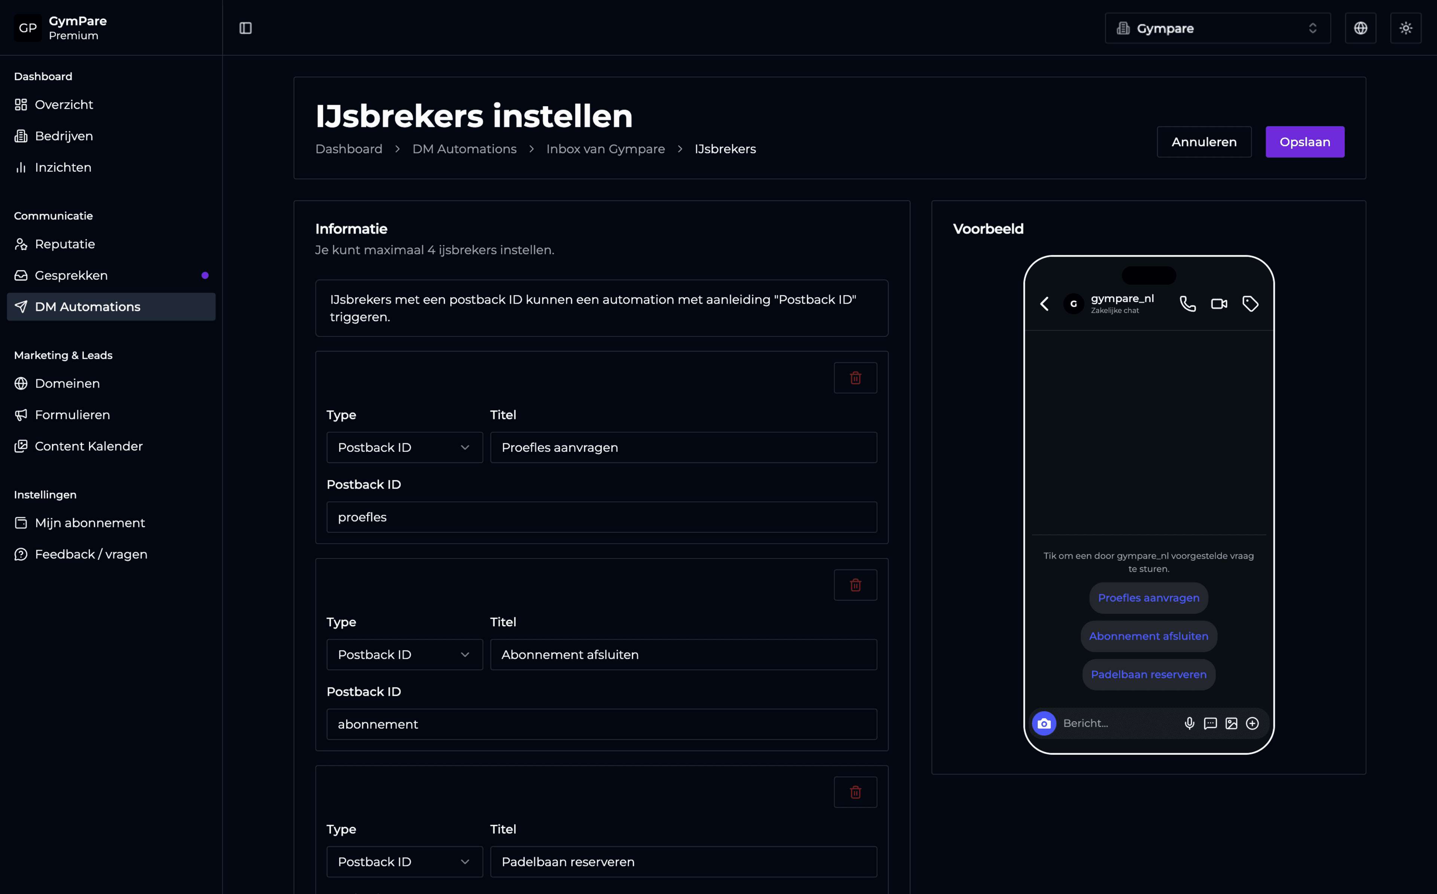Edit the abonnement Postback ID field
The image size is (1437, 894).
pos(601,724)
